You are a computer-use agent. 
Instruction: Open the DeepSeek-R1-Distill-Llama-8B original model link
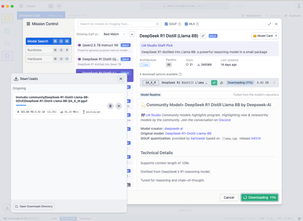(x=188, y=134)
